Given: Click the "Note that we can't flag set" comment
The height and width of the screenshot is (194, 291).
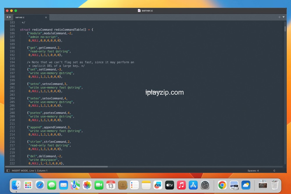Looking at the screenshot, I should pos(80,62).
